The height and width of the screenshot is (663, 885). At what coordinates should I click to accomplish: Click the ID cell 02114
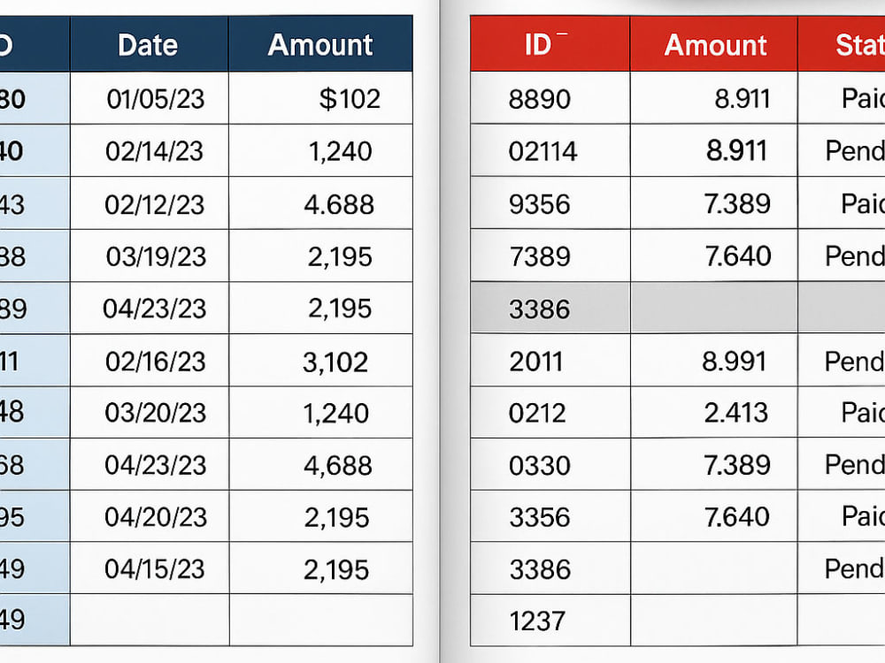coord(550,150)
